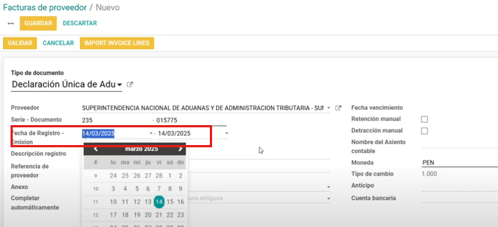This screenshot has height=227, width=498.
Task: Select day 14 highlighted in calendar
Action: pyautogui.click(x=159, y=202)
